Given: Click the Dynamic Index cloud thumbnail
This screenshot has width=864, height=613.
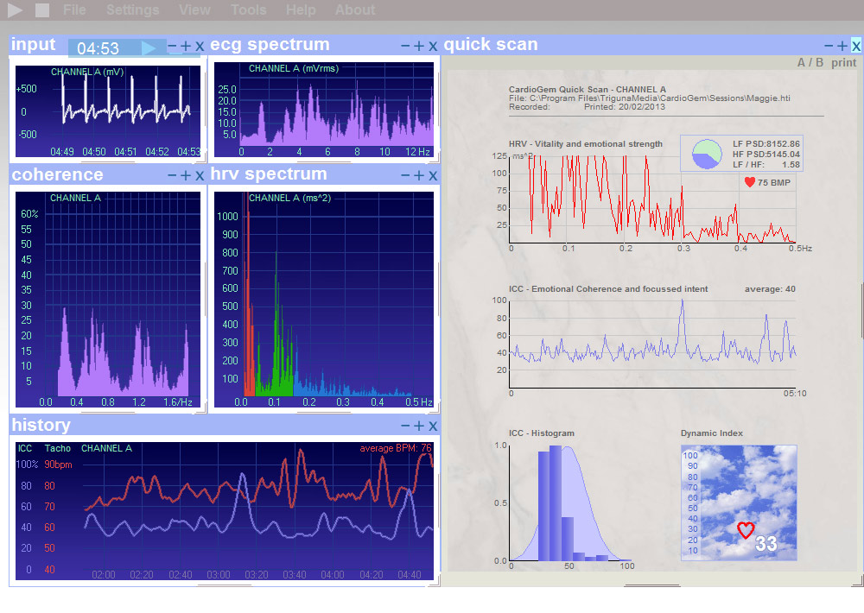Looking at the screenshot, I should [x=739, y=502].
